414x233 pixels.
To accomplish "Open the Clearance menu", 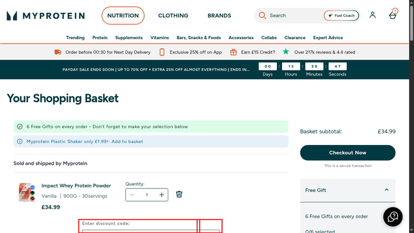I will (295, 38).
